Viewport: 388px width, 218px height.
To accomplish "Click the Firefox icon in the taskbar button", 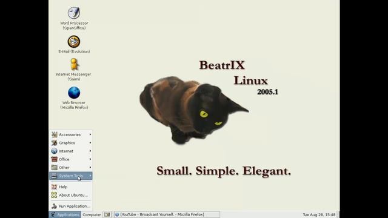I will pos(117,214).
